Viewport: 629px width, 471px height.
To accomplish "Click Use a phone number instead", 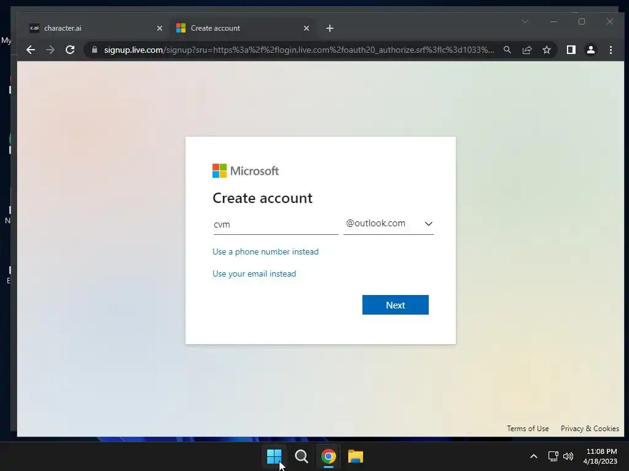I will coord(265,251).
